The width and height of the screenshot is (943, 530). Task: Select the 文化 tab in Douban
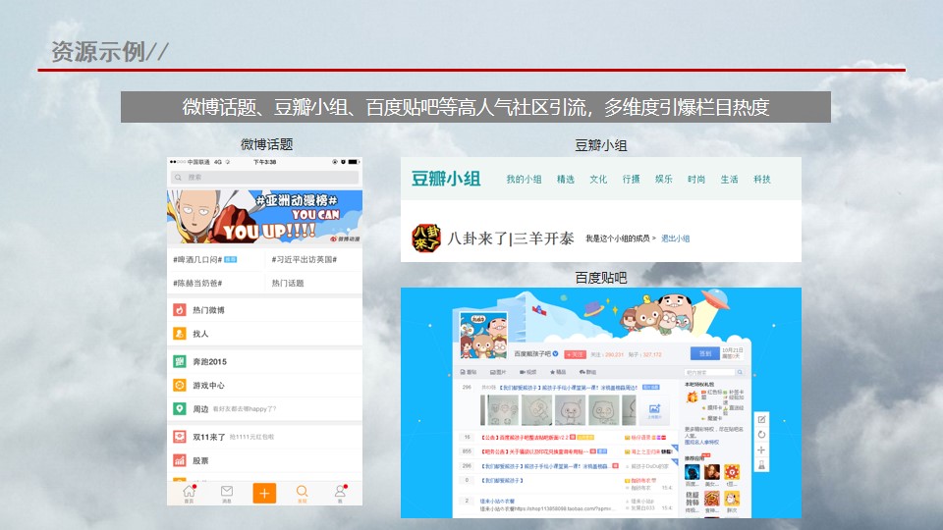pyautogui.click(x=598, y=179)
